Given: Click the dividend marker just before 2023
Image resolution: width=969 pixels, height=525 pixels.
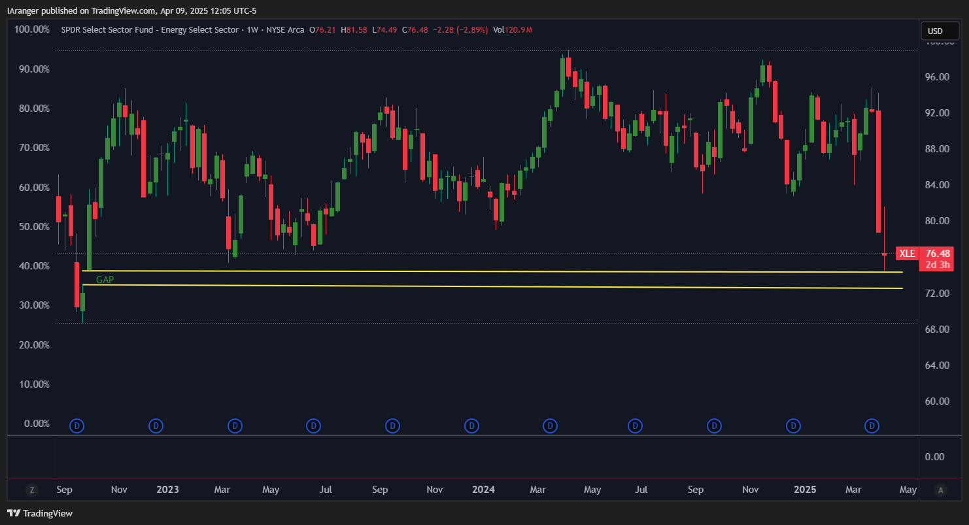Looking at the screenshot, I should click(x=156, y=426).
